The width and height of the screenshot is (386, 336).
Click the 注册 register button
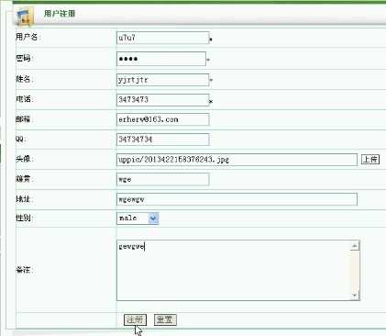pyautogui.click(x=135, y=319)
